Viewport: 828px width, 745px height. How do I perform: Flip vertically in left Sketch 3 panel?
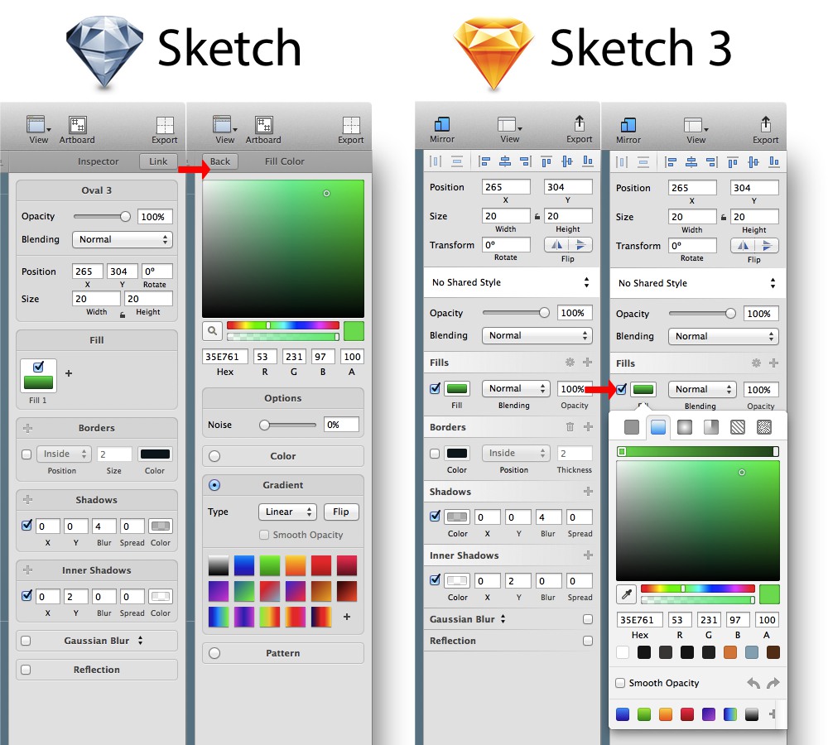580,244
